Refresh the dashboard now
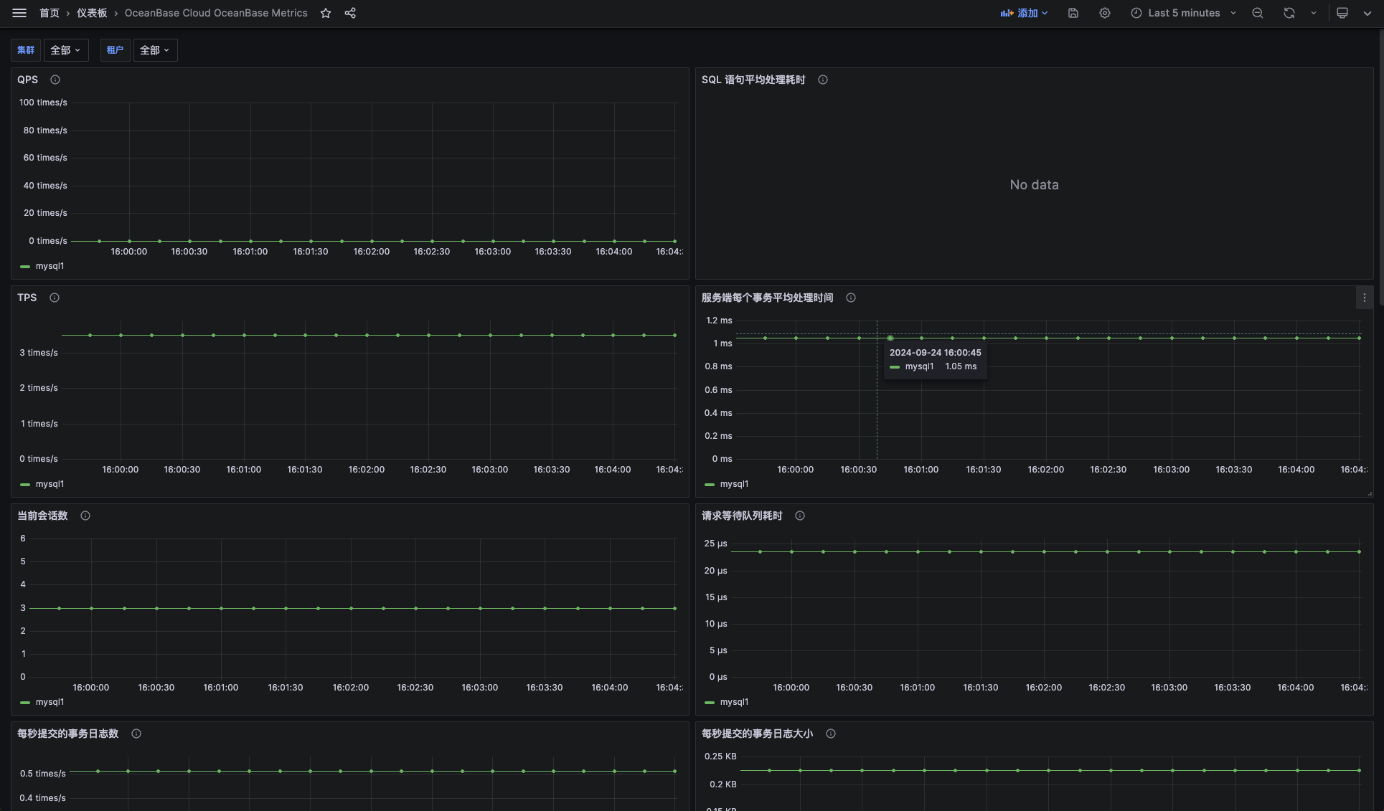 [1289, 13]
